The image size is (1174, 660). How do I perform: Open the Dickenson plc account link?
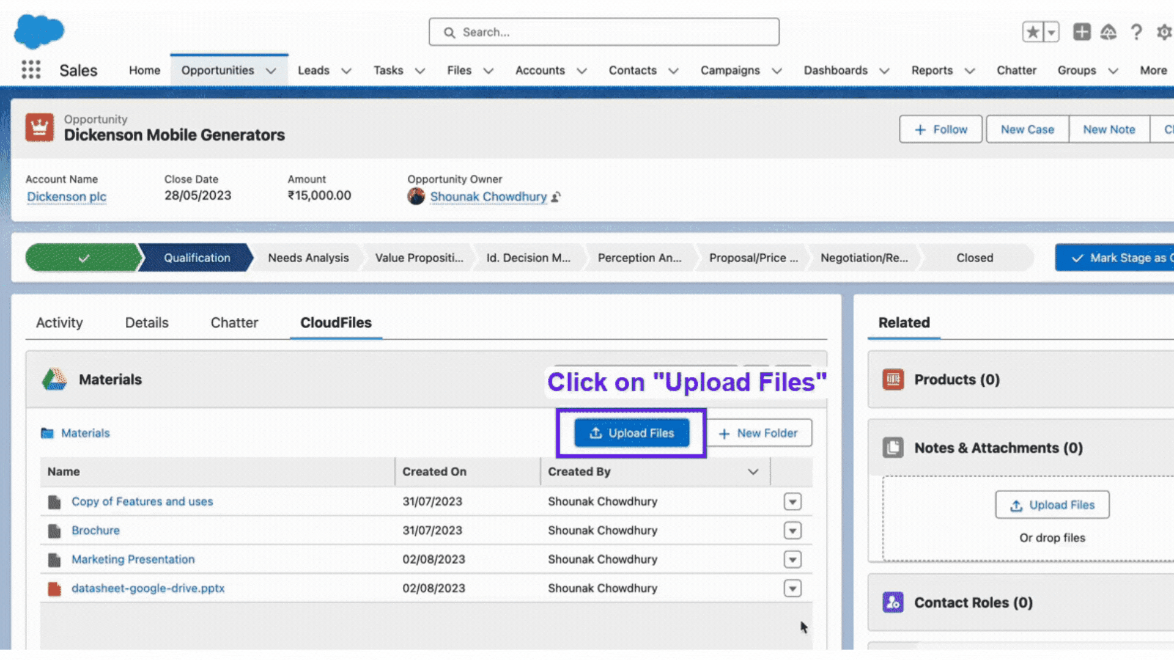(66, 196)
